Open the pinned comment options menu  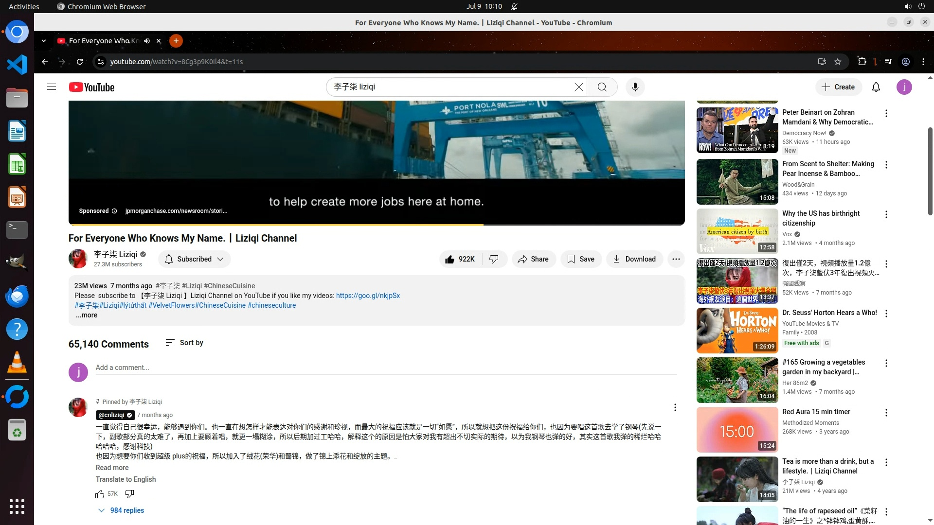675,407
